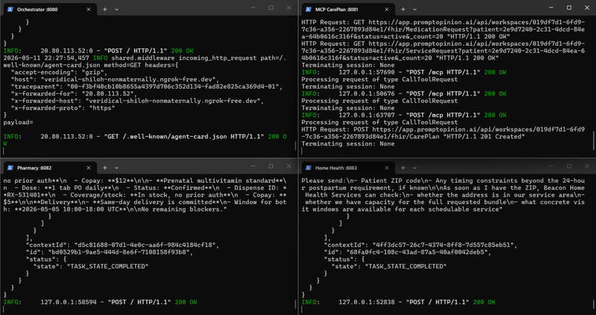This screenshot has height=315, width=596.
Task: Click the "traceparent" header line
Action: pyautogui.click(x=146, y=87)
